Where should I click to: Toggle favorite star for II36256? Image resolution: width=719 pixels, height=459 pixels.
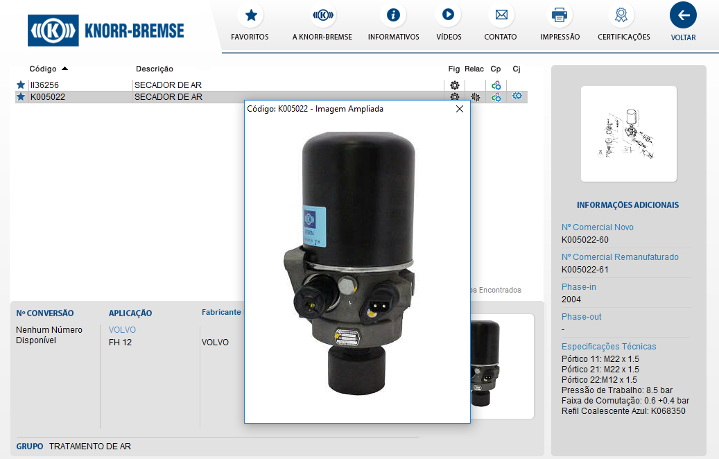pyautogui.click(x=21, y=85)
